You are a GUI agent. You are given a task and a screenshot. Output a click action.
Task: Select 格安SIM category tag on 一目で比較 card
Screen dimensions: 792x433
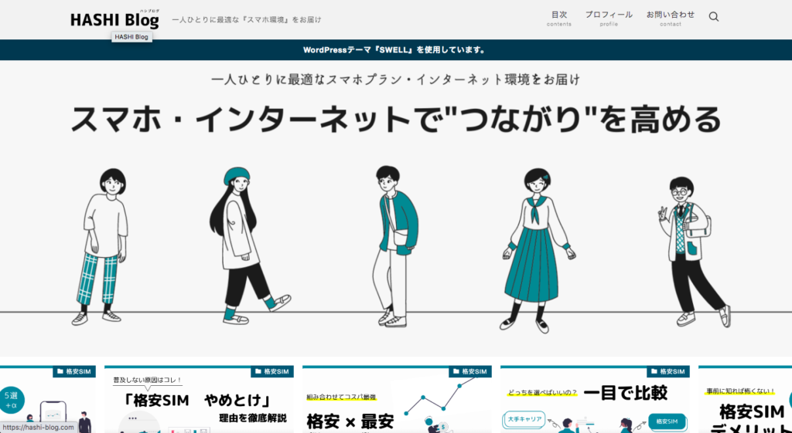click(x=668, y=371)
